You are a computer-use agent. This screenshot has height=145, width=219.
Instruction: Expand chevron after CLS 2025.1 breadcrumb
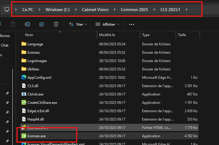pos(186,10)
